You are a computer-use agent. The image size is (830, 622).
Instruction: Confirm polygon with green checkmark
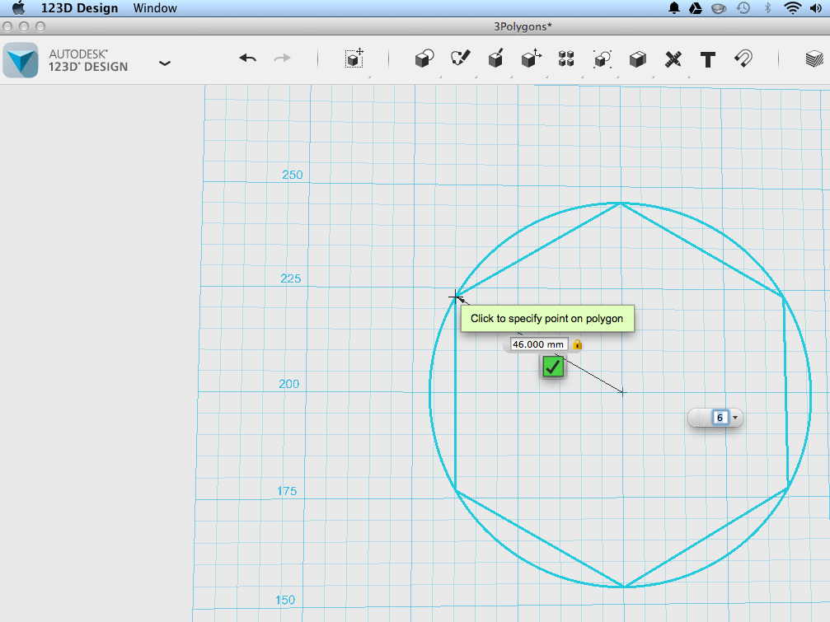(552, 367)
